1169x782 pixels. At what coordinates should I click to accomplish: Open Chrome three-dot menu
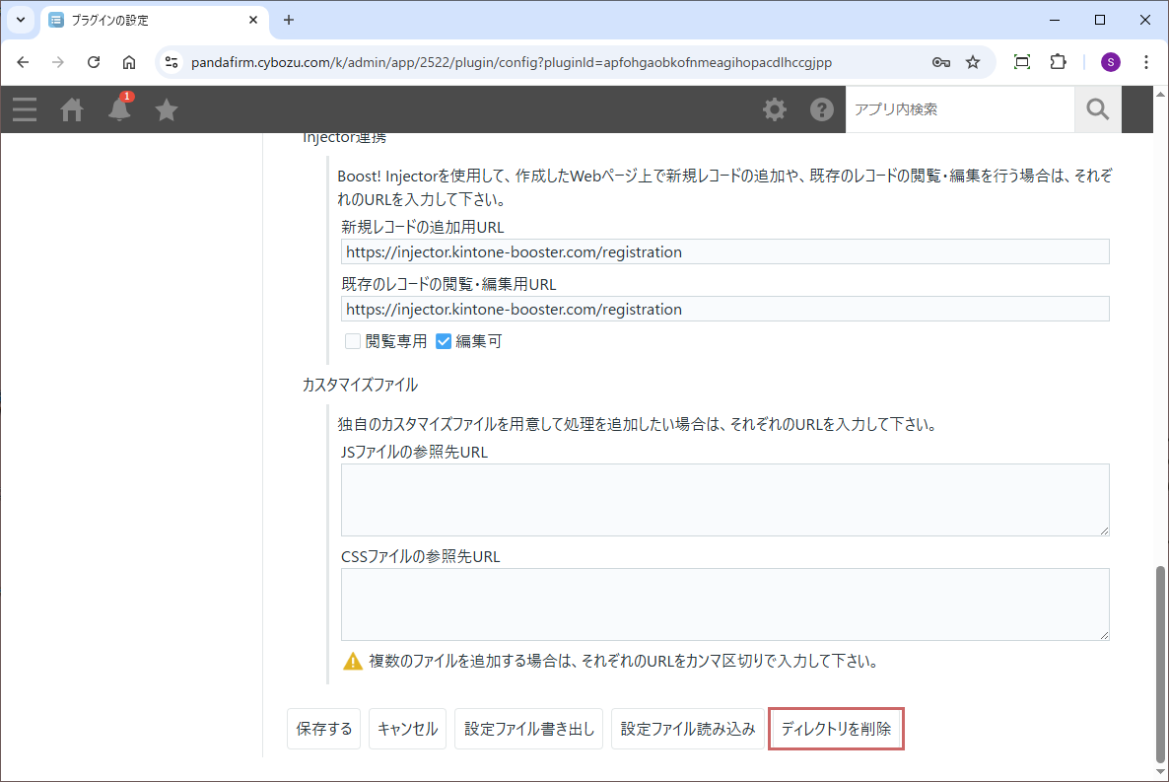tap(1145, 62)
